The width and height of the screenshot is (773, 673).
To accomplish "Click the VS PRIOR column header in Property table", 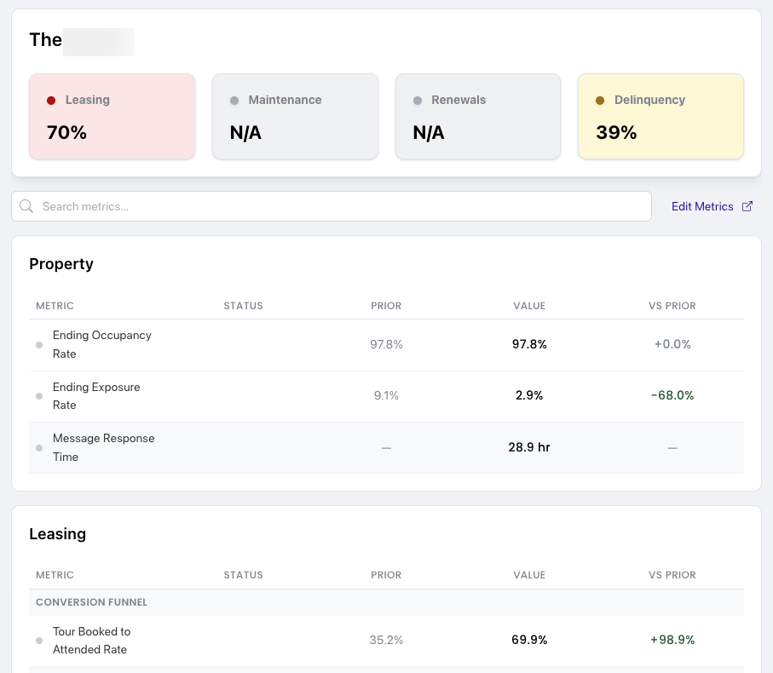I will (x=672, y=306).
